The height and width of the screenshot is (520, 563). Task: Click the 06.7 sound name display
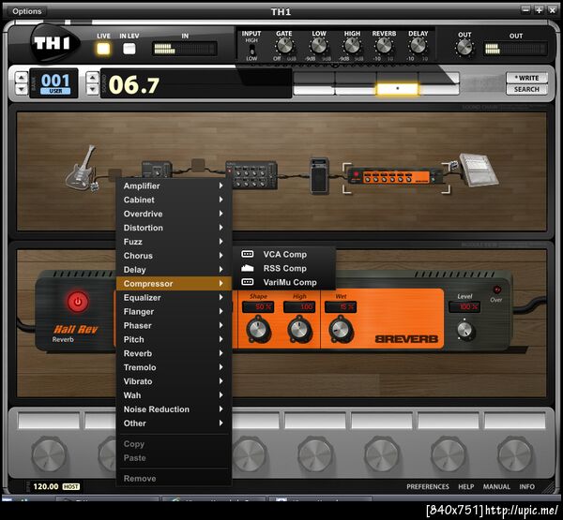click(x=196, y=85)
